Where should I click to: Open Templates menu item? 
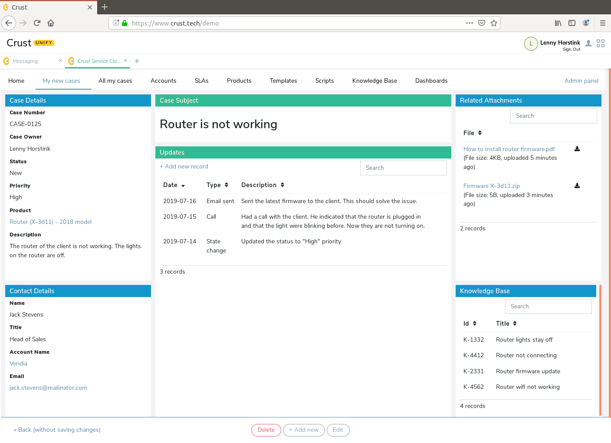tap(283, 81)
